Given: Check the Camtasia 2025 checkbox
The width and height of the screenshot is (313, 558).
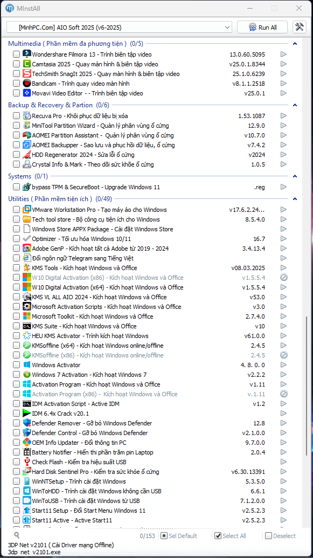Looking at the screenshot, I should [16, 64].
